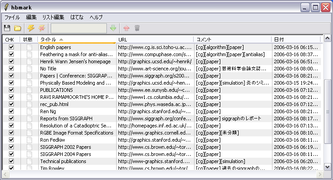Open the はてな menu
Image resolution: width=333 pixels, height=180 pixels.
click(77, 17)
